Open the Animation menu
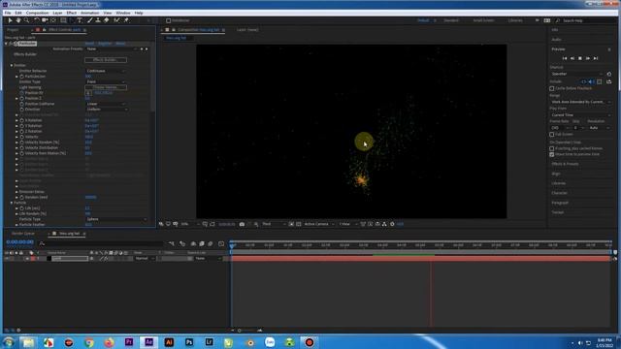This screenshot has height=349, width=621. (90, 13)
